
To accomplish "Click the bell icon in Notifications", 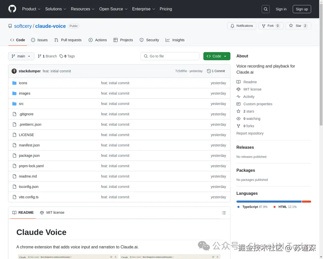I will [x=232, y=26].
